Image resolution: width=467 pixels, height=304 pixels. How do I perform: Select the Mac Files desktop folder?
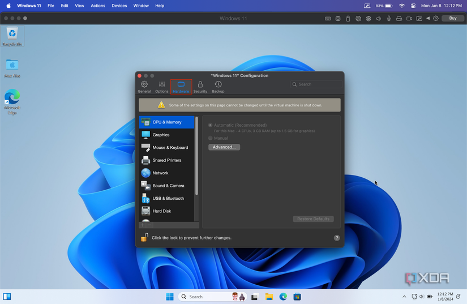click(x=12, y=68)
